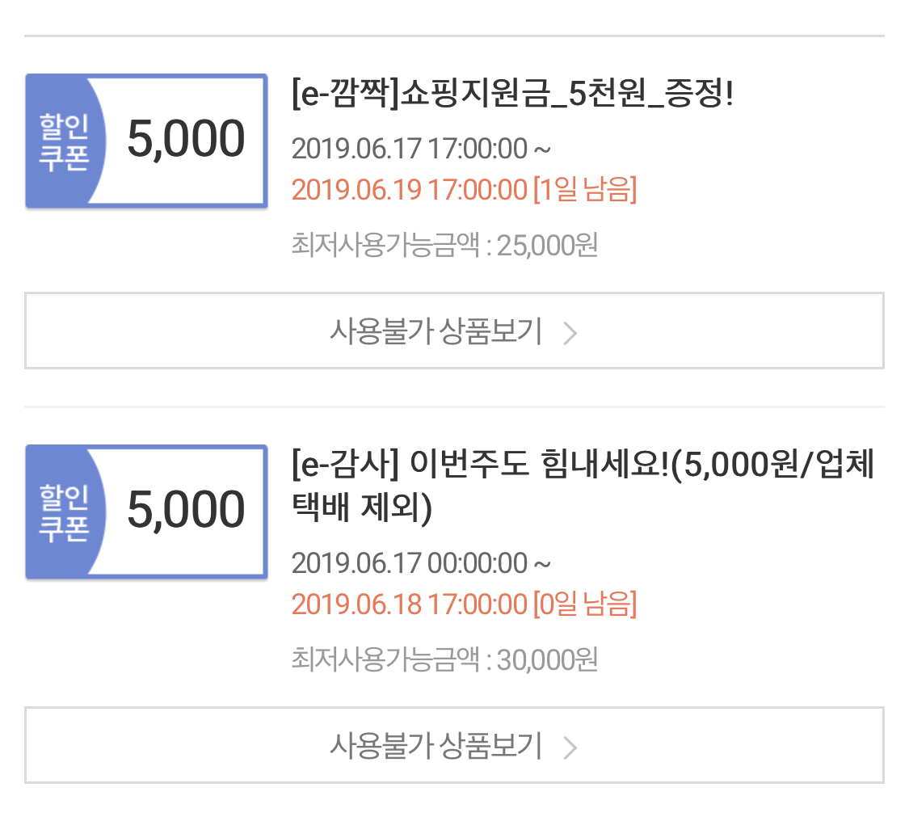This screenshot has height=817, width=909.
Task: Tap the [0일 남음] remaining-days label
Action: [x=584, y=604]
